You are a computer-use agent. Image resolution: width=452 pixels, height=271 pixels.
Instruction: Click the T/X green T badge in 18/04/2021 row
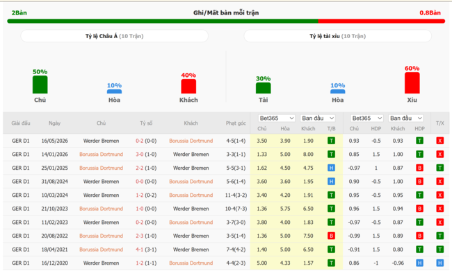[440, 250]
